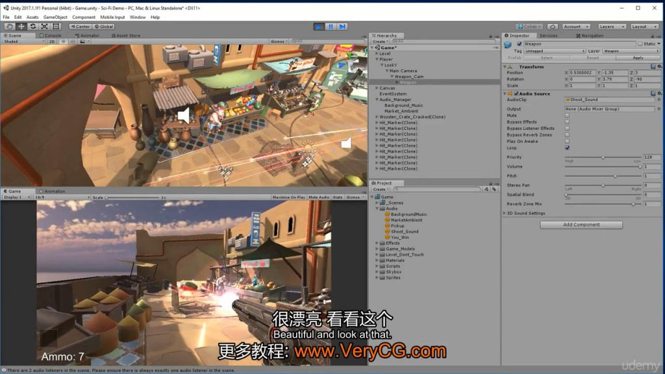665x374 pixels.
Task: Open the Cloud services icon
Action: tap(552, 27)
